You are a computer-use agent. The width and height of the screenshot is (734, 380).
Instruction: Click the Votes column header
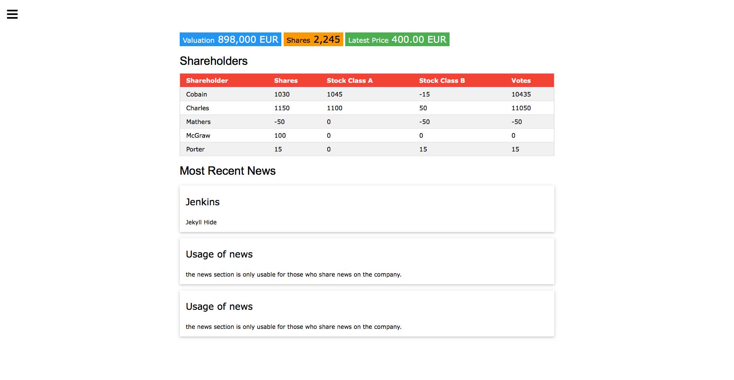click(x=521, y=81)
